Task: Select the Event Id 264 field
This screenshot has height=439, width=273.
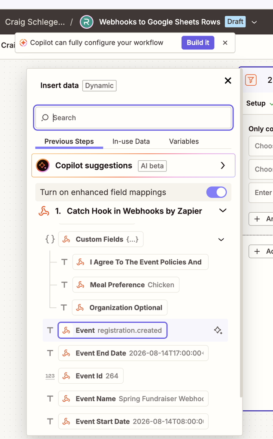Action: click(x=91, y=376)
